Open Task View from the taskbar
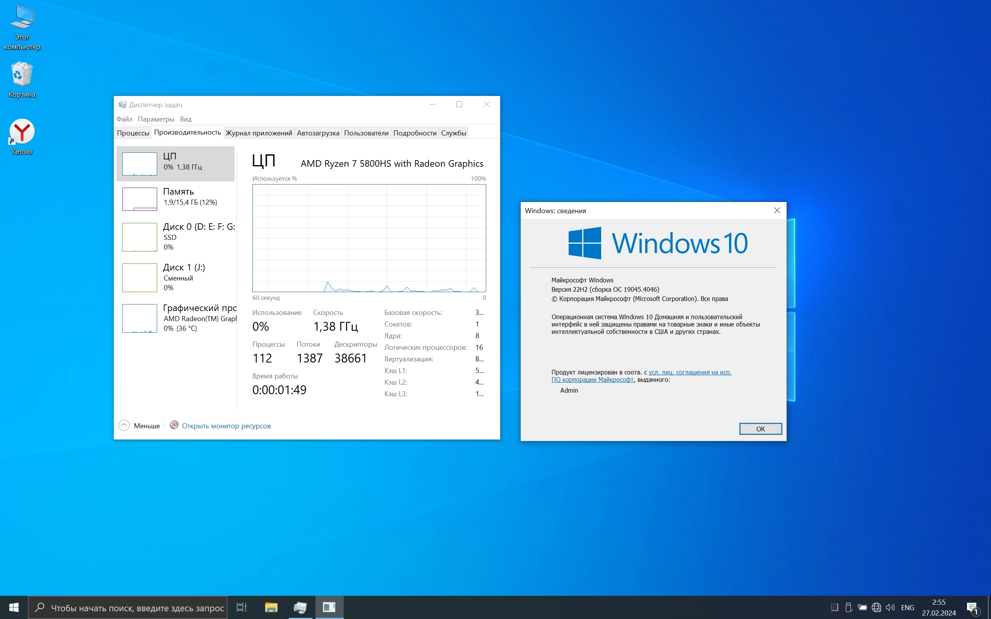Image resolution: width=991 pixels, height=619 pixels. click(242, 607)
